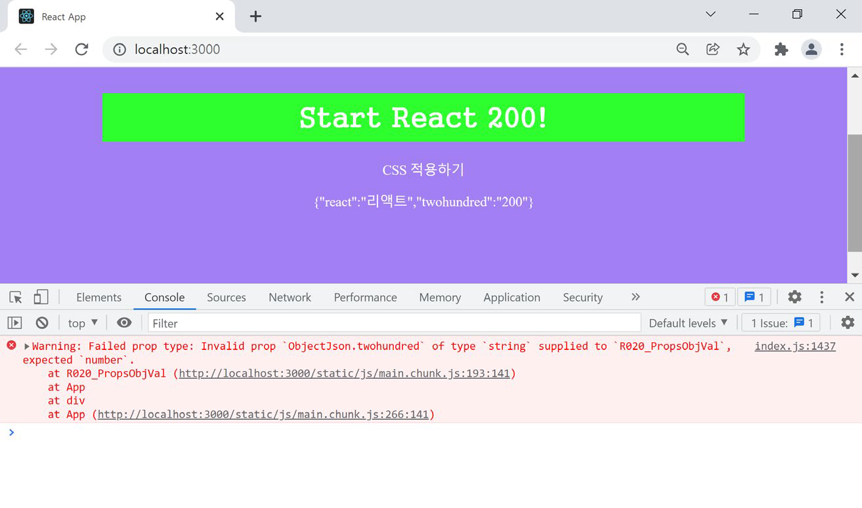This screenshot has height=508, width=862.
Task: Open the Sources tab
Action: (226, 297)
